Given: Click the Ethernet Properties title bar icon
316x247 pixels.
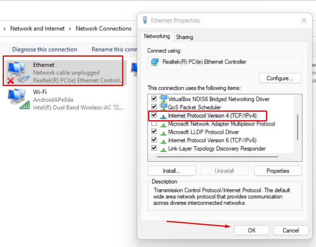Looking at the screenshot, I should [x=145, y=20].
